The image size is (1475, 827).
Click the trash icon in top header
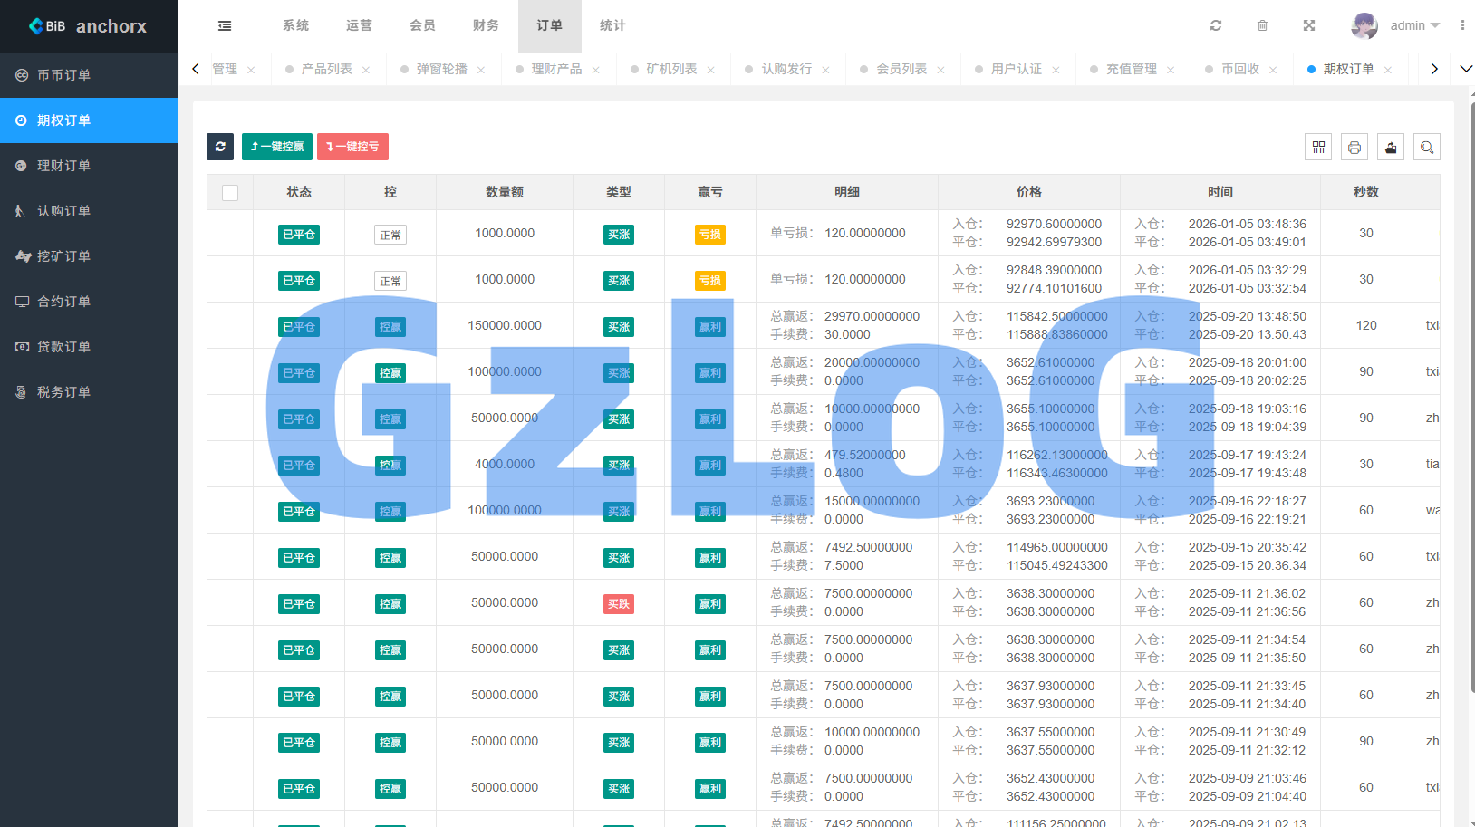coord(1262,26)
